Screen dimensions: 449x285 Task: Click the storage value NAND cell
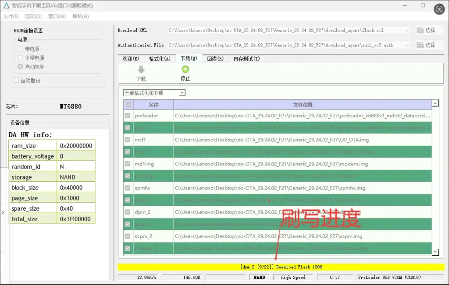76,177
